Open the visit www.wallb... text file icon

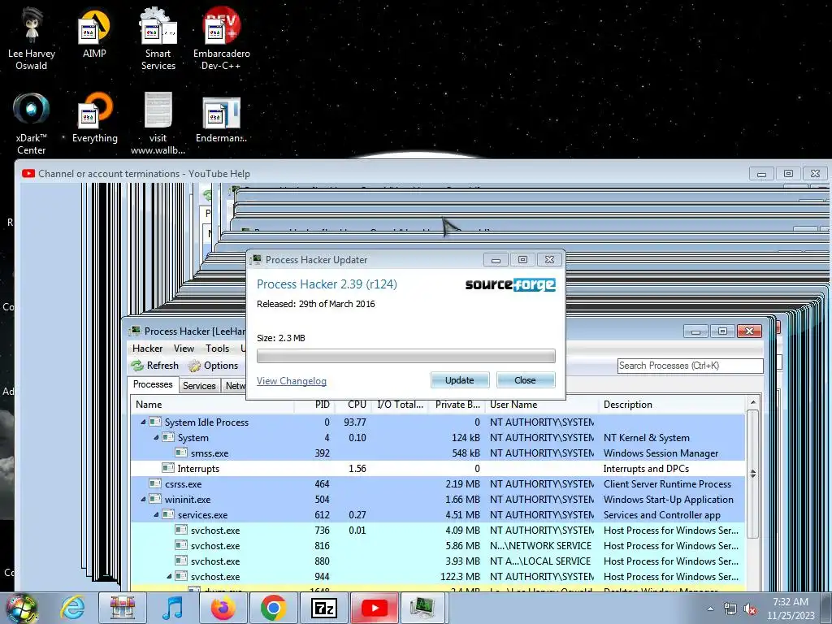(x=158, y=123)
